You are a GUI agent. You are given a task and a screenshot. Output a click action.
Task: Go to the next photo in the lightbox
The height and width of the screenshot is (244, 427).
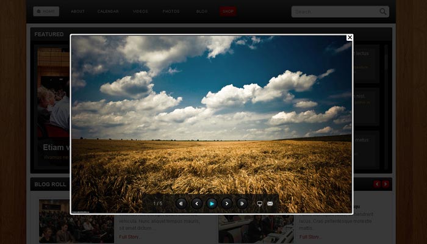(x=227, y=203)
